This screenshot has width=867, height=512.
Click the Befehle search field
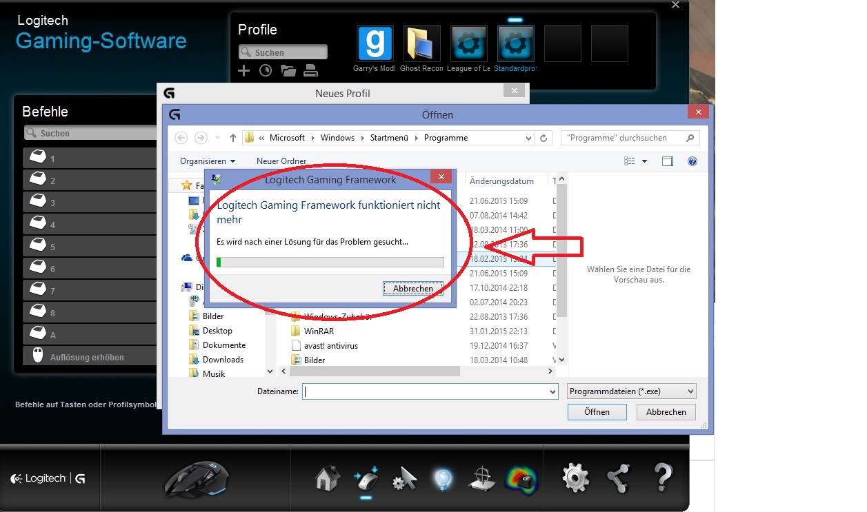(91, 133)
